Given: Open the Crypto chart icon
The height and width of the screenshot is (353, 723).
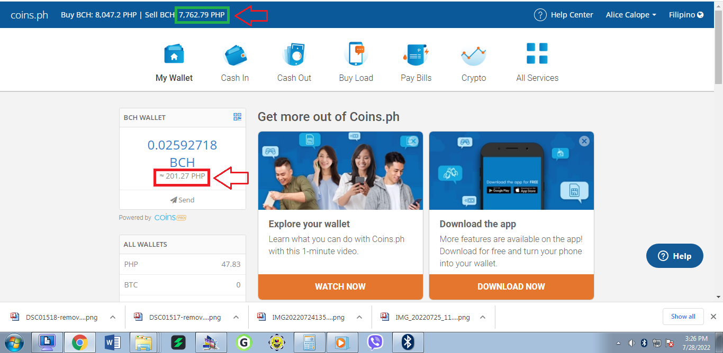Looking at the screenshot, I should point(474,54).
